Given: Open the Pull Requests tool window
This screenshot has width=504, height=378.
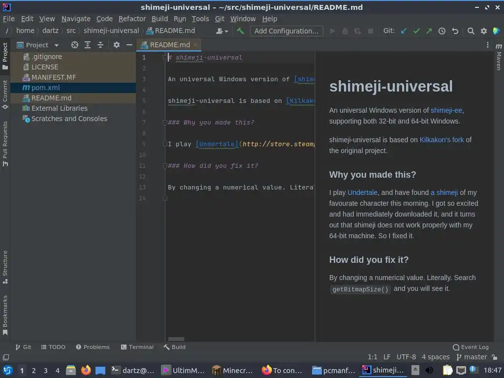Looking at the screenshot, I should coord(5,144).
